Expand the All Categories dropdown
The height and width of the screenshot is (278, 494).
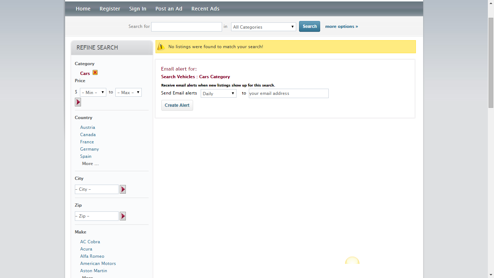tap(263, 27)
